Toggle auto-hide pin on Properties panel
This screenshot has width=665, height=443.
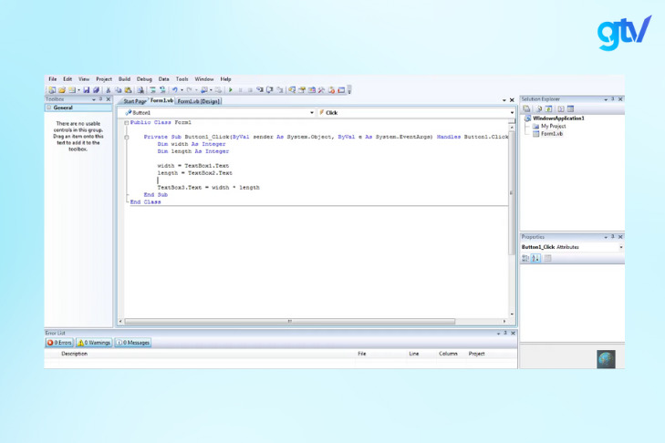(613, 237)
